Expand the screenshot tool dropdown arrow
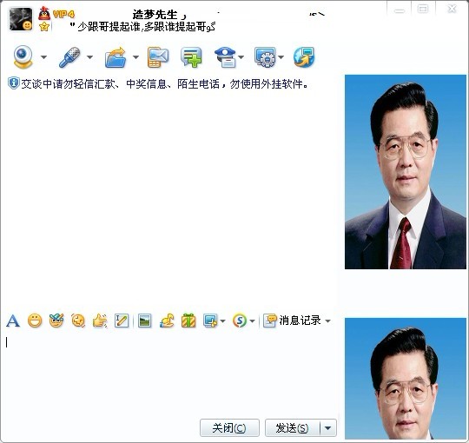This screenshot has width=469, height=443. pyautogui.click(x=222, y=321)
